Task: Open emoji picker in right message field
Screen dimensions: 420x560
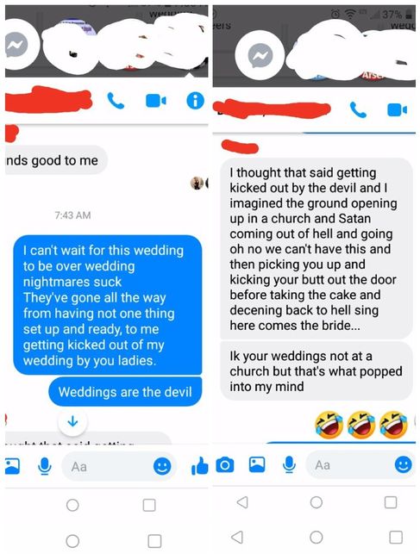Action: point(404,464)
